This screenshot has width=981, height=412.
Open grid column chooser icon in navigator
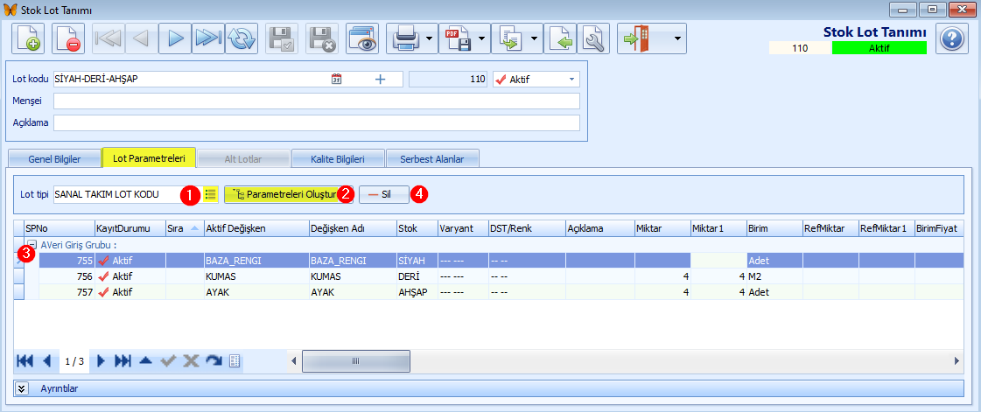coord(235,360)
